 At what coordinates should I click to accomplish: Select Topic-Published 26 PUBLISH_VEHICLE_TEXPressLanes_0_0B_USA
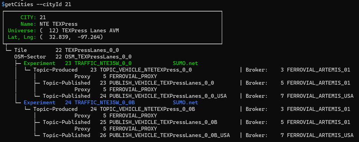click(136, 135)
